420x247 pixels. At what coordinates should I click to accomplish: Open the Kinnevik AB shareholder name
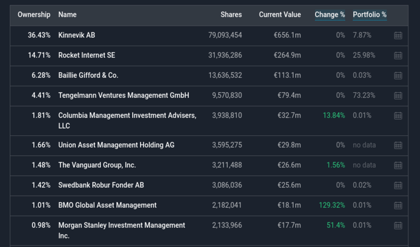77,35
